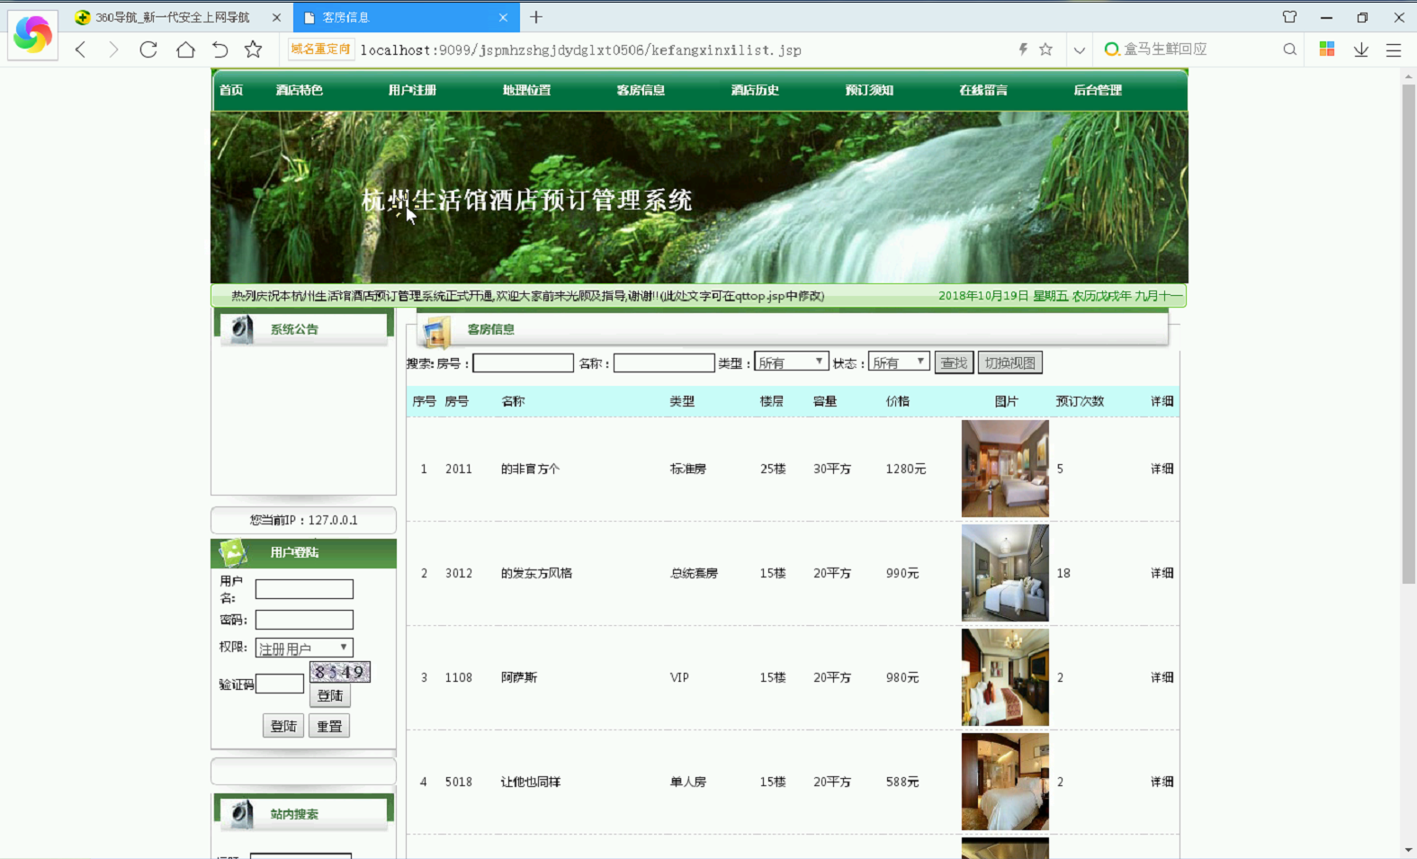Click the scrollbar down arrow
The width and height of the screenshot is (1417, 859).
[1409, 850]
